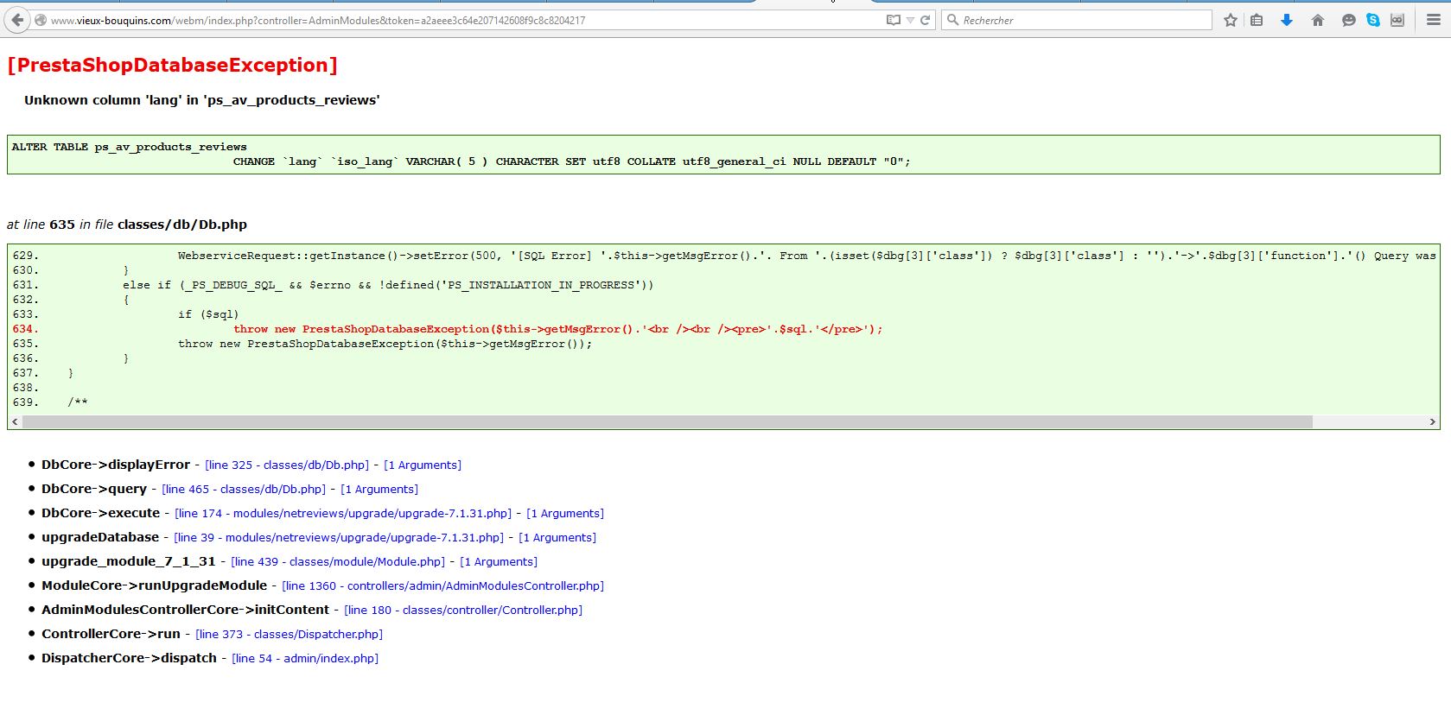The height and width of the screenshot is (715, 1451).
Task: Click the globe site identity icon
Action: tap(41, 20)
